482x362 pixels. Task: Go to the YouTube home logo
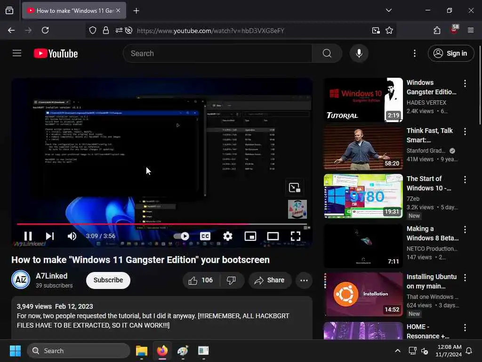[56, 53]
